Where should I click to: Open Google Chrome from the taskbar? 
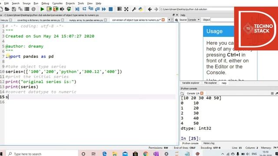click(146, 154)
